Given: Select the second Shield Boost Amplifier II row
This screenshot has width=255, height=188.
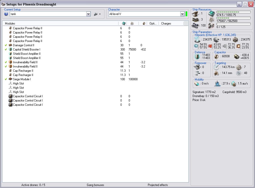Looking at the screenshot, I should pyautogui.click(x=95, y=58).
